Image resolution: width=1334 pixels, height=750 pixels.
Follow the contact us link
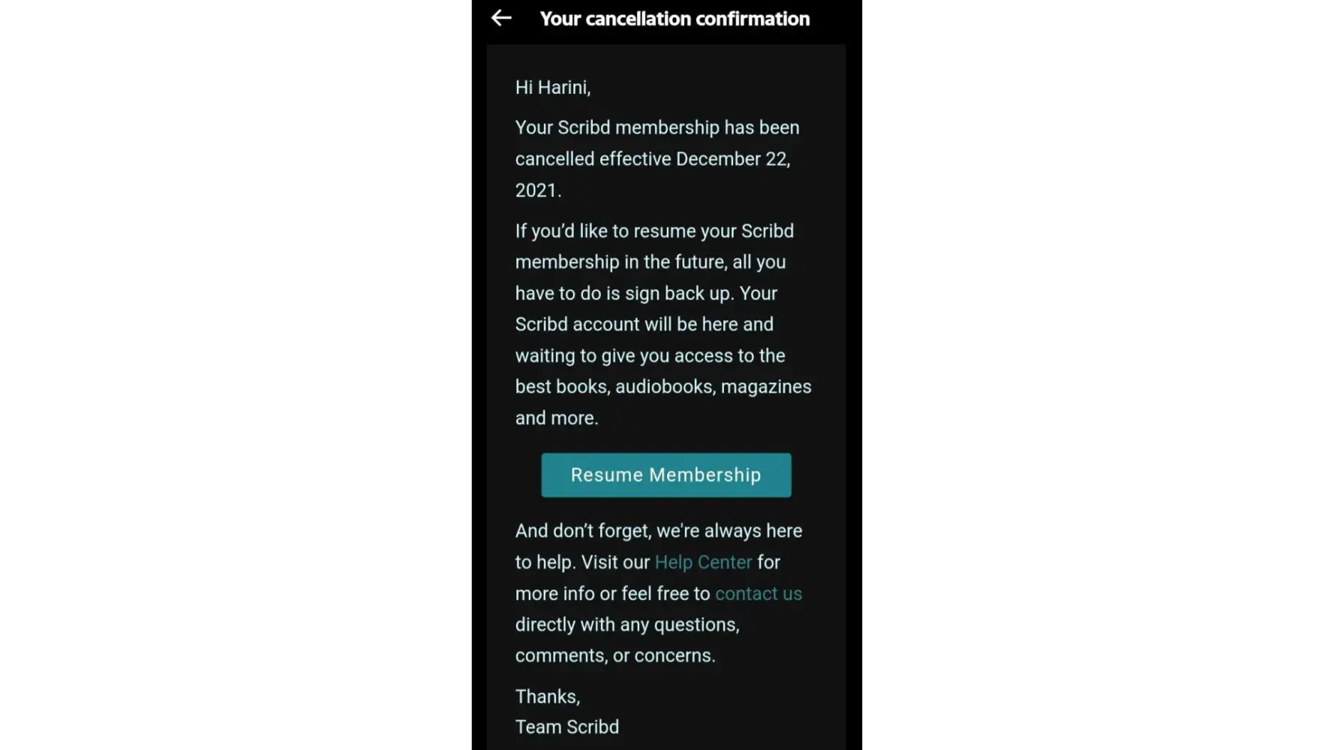(x=759, y=594)
